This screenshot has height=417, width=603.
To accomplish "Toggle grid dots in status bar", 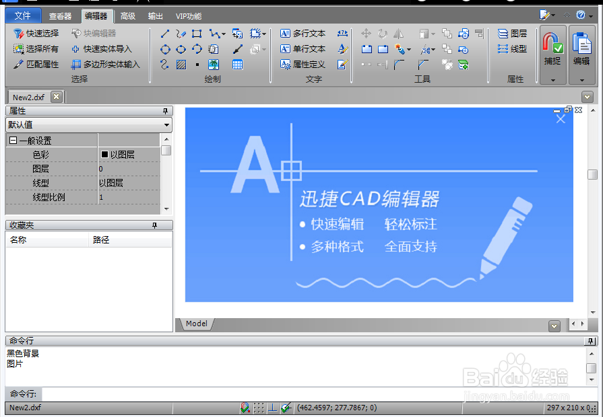I will 259,408.
